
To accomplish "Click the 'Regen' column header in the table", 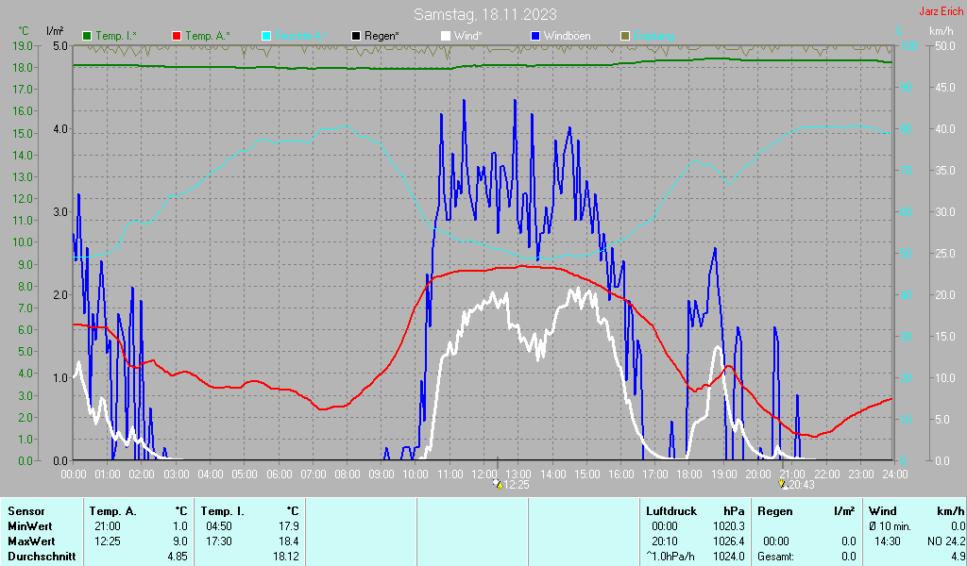I will (x=774, y=511).
